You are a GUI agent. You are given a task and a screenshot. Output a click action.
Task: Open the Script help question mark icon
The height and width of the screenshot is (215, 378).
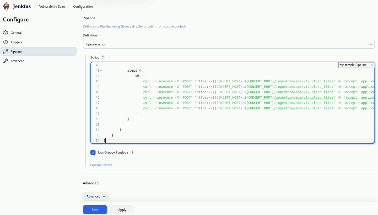coord(103,58)
